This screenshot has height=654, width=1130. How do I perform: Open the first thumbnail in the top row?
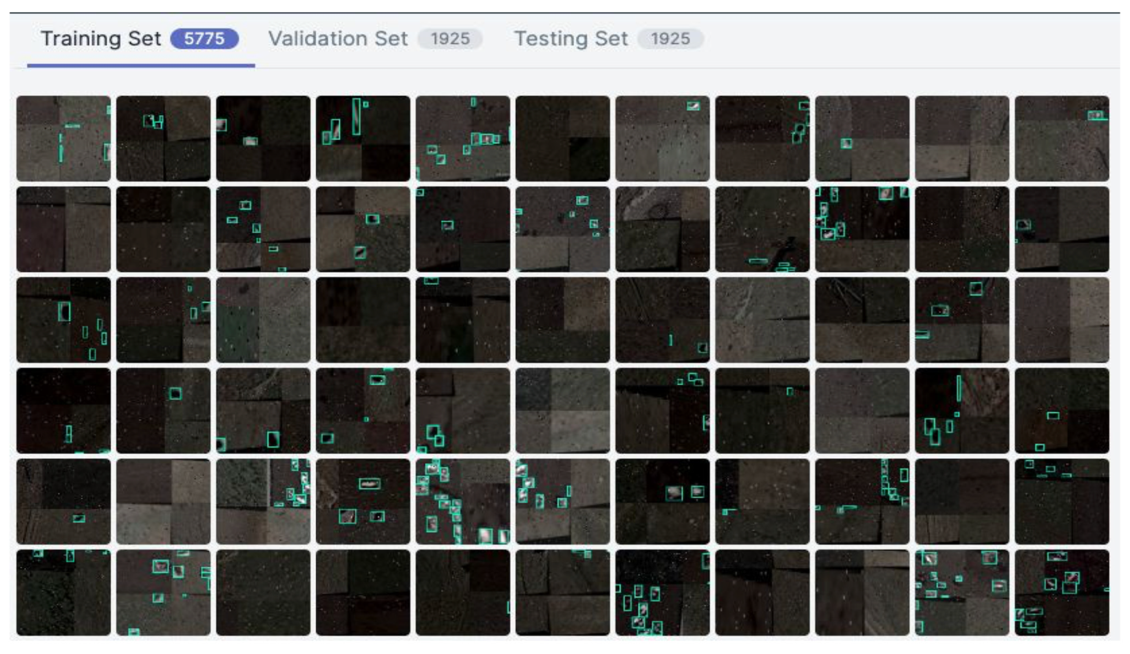pos(63,138)
